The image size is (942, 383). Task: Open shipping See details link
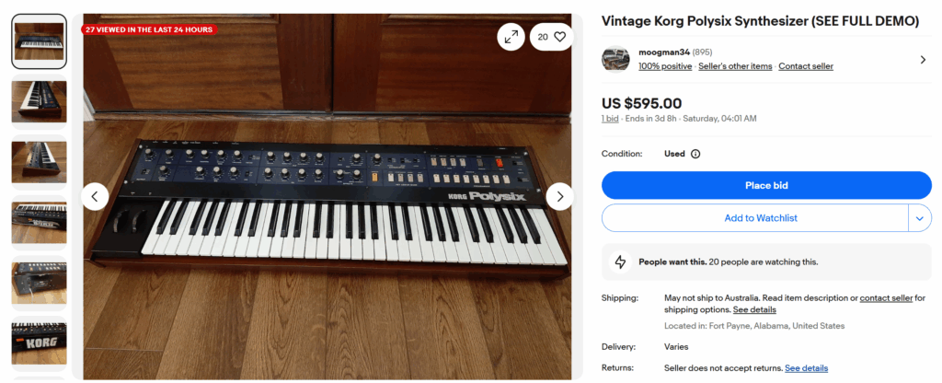click(x=754, y=309)
